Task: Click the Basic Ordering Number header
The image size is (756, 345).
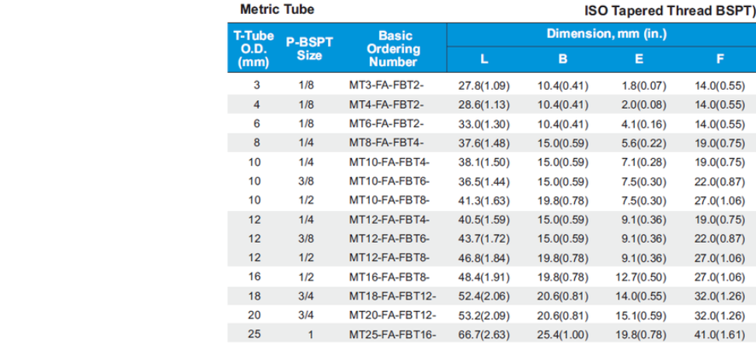Action: click(x=395, y=49)
